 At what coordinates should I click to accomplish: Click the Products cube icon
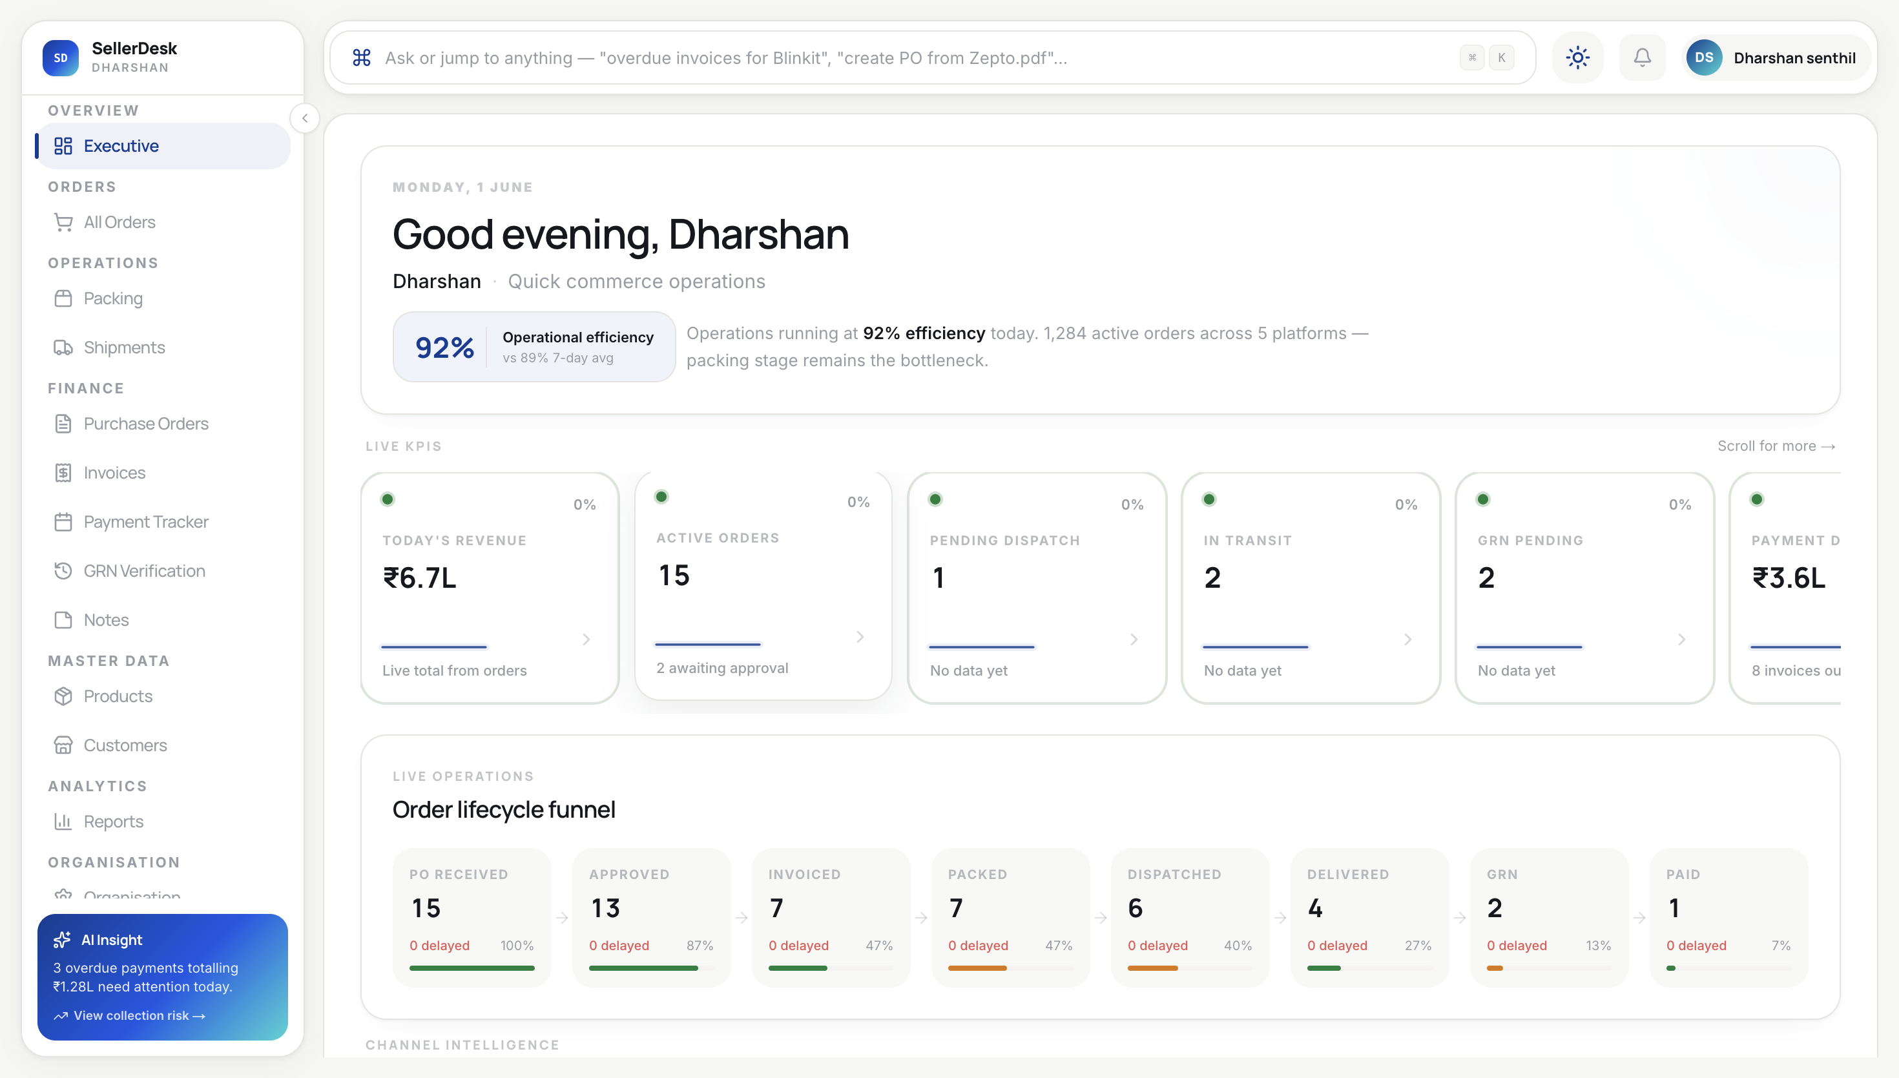pyautogui.click(x=64, y=696)
